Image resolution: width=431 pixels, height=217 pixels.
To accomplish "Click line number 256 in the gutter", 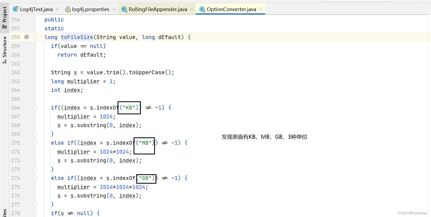I will 16,20.
